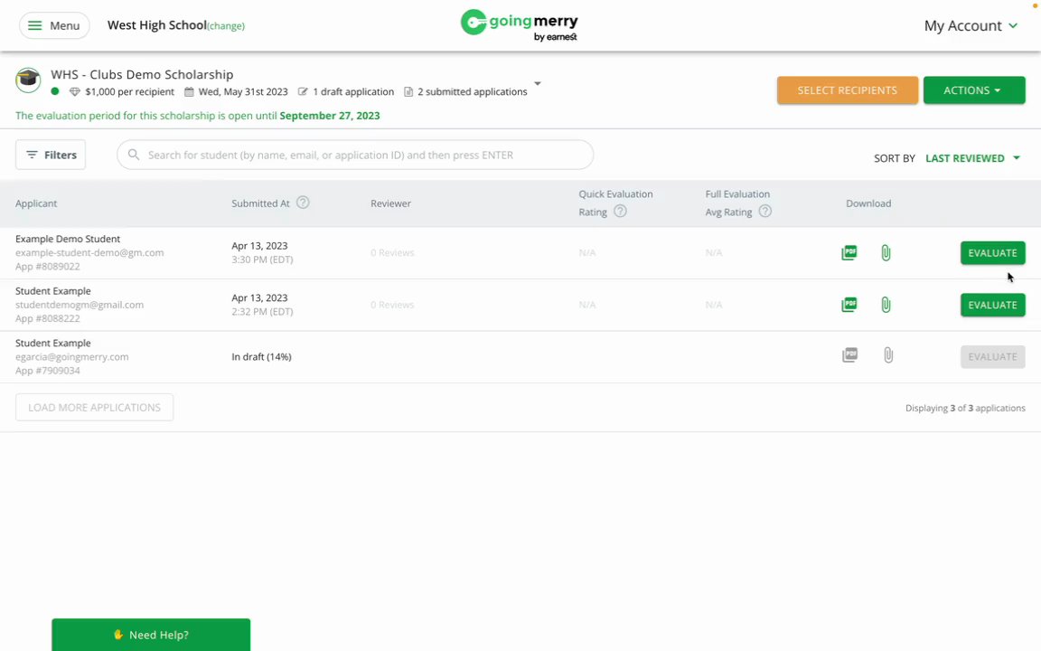This screenshot has height=651, width=1041.
Task: Focus the student search field
Action: pos(355,155)
